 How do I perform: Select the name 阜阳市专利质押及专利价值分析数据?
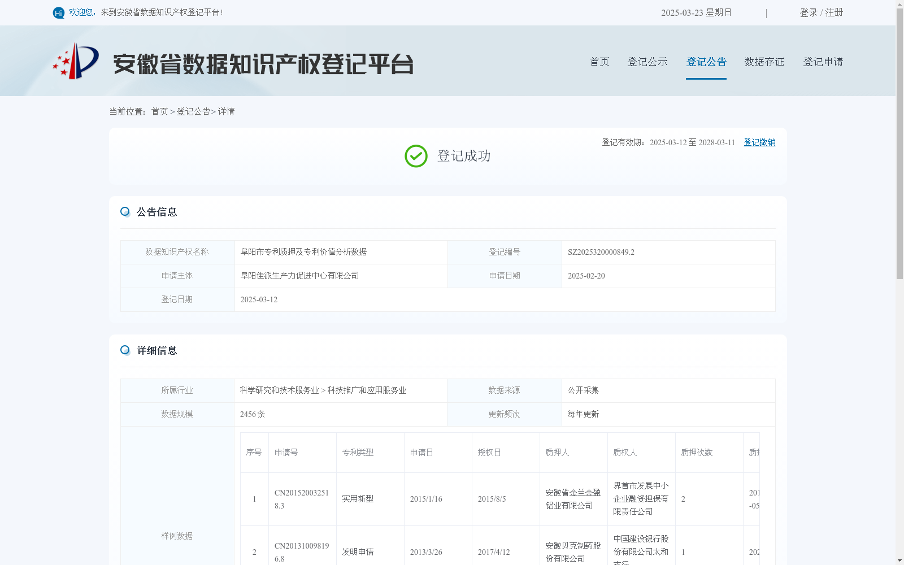(303, 252)
